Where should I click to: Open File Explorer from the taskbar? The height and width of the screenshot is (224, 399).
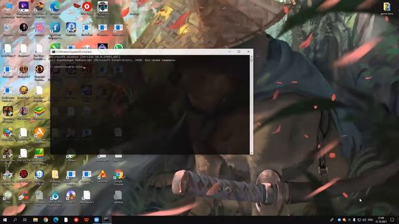coord(36,220)
